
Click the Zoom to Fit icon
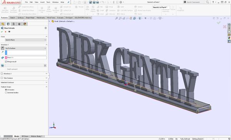(117, 18)
